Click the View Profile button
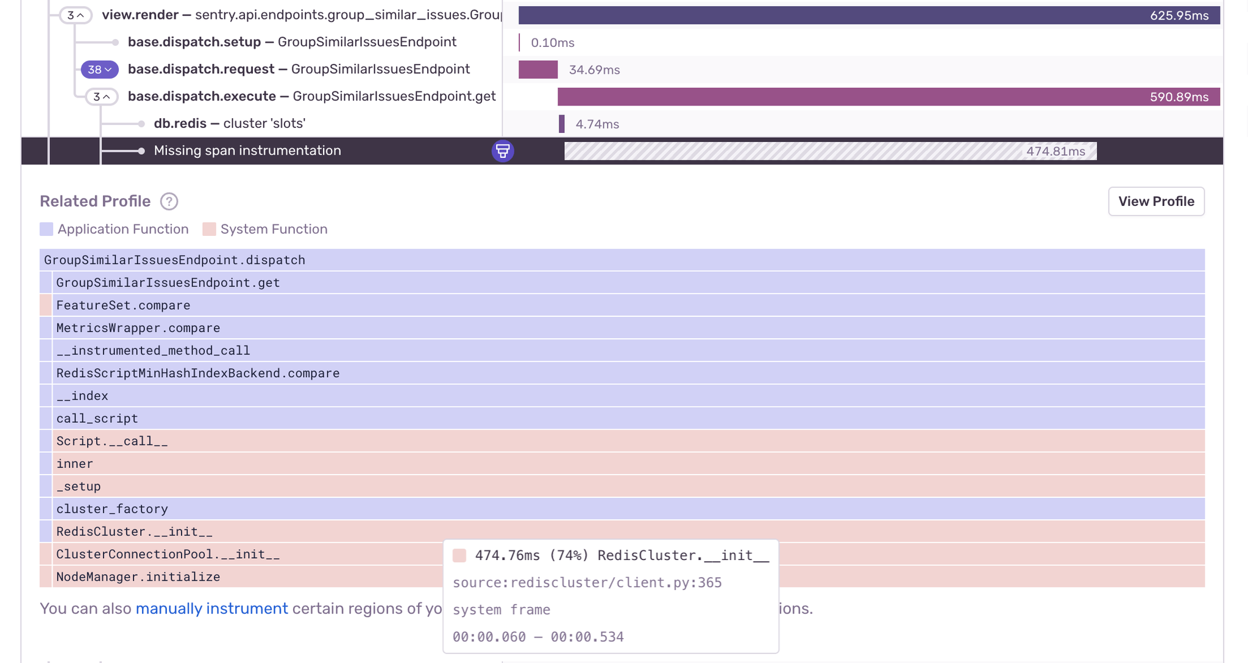Image resolution: width=1248 pixels, height=663 pixels. click(1155, 201)
